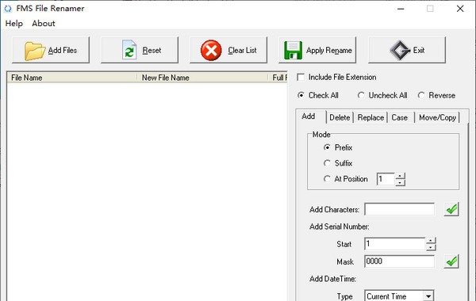Click the Mask field containing 0000

[399, 261]
